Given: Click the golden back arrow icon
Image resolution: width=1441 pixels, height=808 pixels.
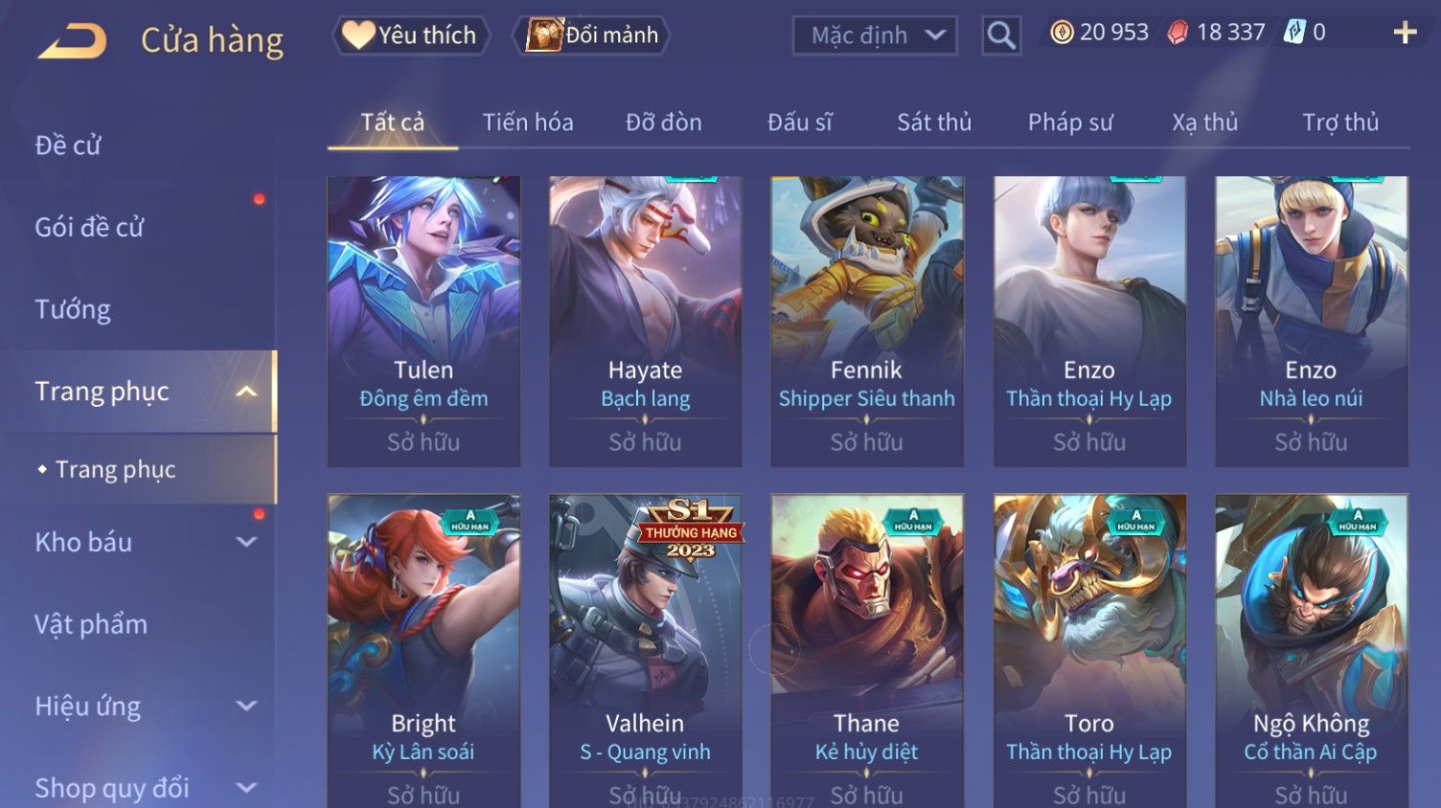Looking at the screenshot, I should pos(72,41).
